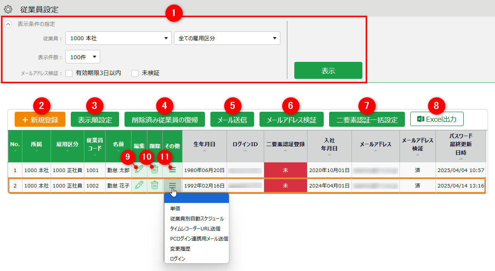The width and height of the screenshot is (495, 271).
Task: Choose 変更履歴 in the popup menu
Action: (180, 249)
